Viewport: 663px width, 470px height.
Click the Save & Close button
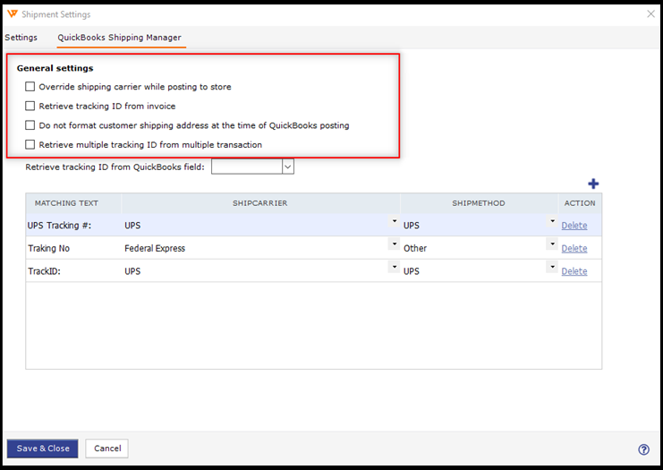point(42,449)
